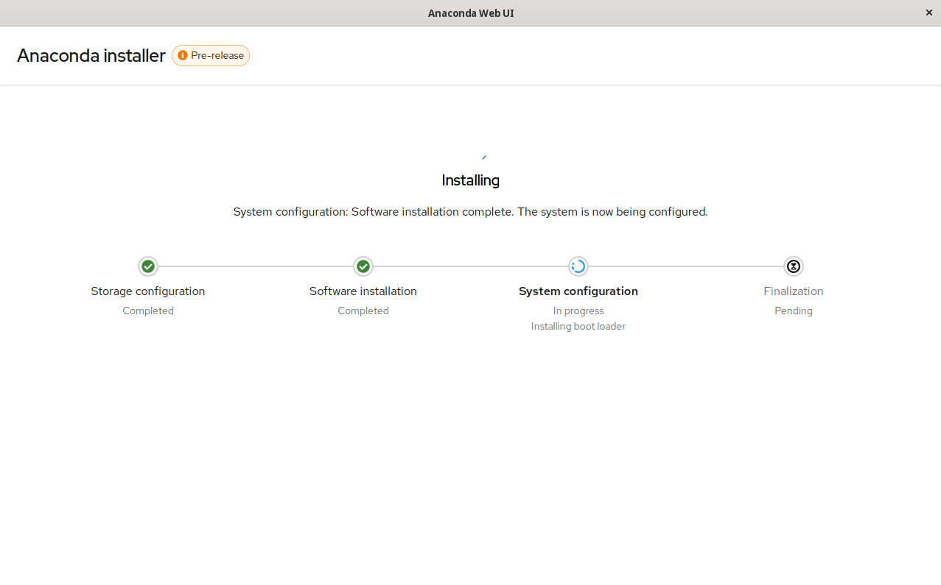Click the Anaconda Web UI title bar text
The height and width of the screenshot is (585, 941).
[471, 13]
